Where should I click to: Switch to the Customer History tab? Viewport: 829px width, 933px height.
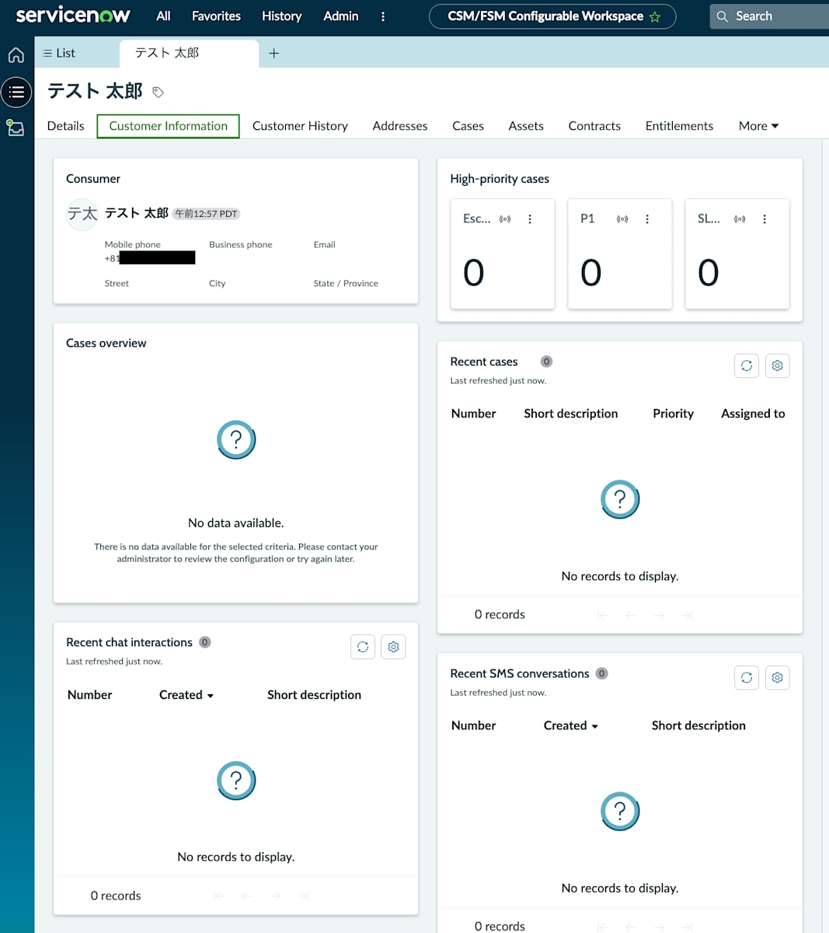pos(300,126)
